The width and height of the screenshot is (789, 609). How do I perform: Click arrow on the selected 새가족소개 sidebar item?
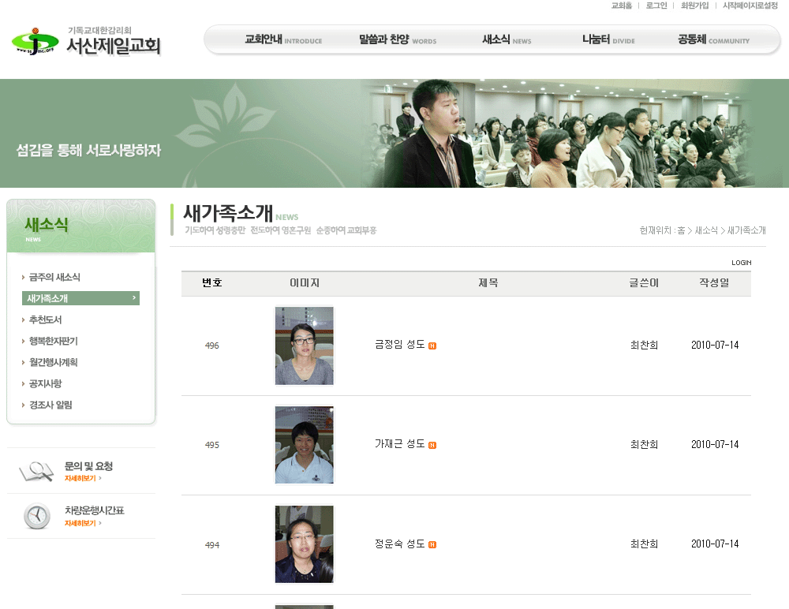click(134, 298)
